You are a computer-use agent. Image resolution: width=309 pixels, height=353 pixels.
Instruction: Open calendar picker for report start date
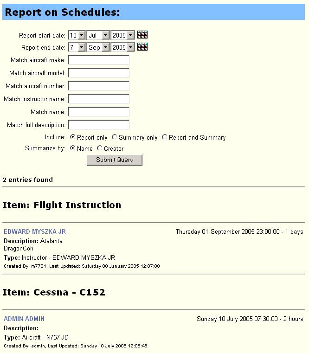(x=142, y=35)
